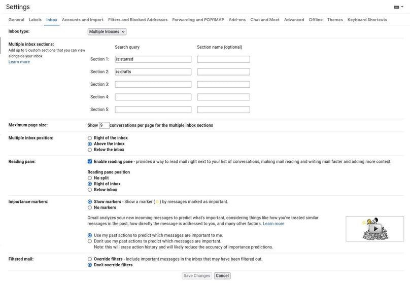Click Section 3 search query field
This screenshot has height=283, width=411.
pos(153,84)
